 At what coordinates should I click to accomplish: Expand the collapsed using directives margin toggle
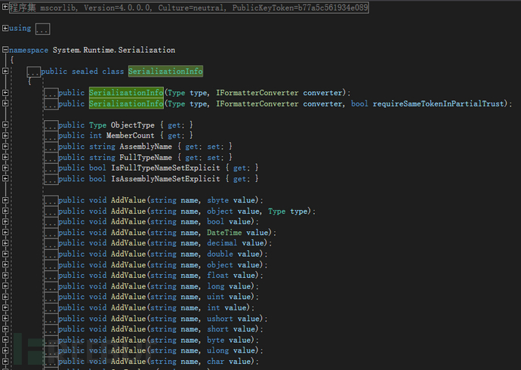(5, 28)
